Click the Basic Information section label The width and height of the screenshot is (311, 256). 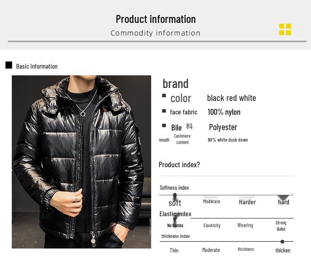(37, 66)
